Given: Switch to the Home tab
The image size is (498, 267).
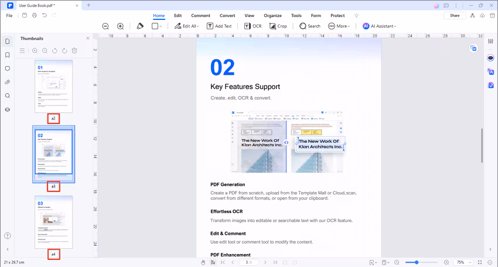Looking at the screenshot, I should click(x=159, y=16).
